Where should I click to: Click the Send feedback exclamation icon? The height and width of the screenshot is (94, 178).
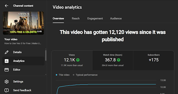coord(7,90)
